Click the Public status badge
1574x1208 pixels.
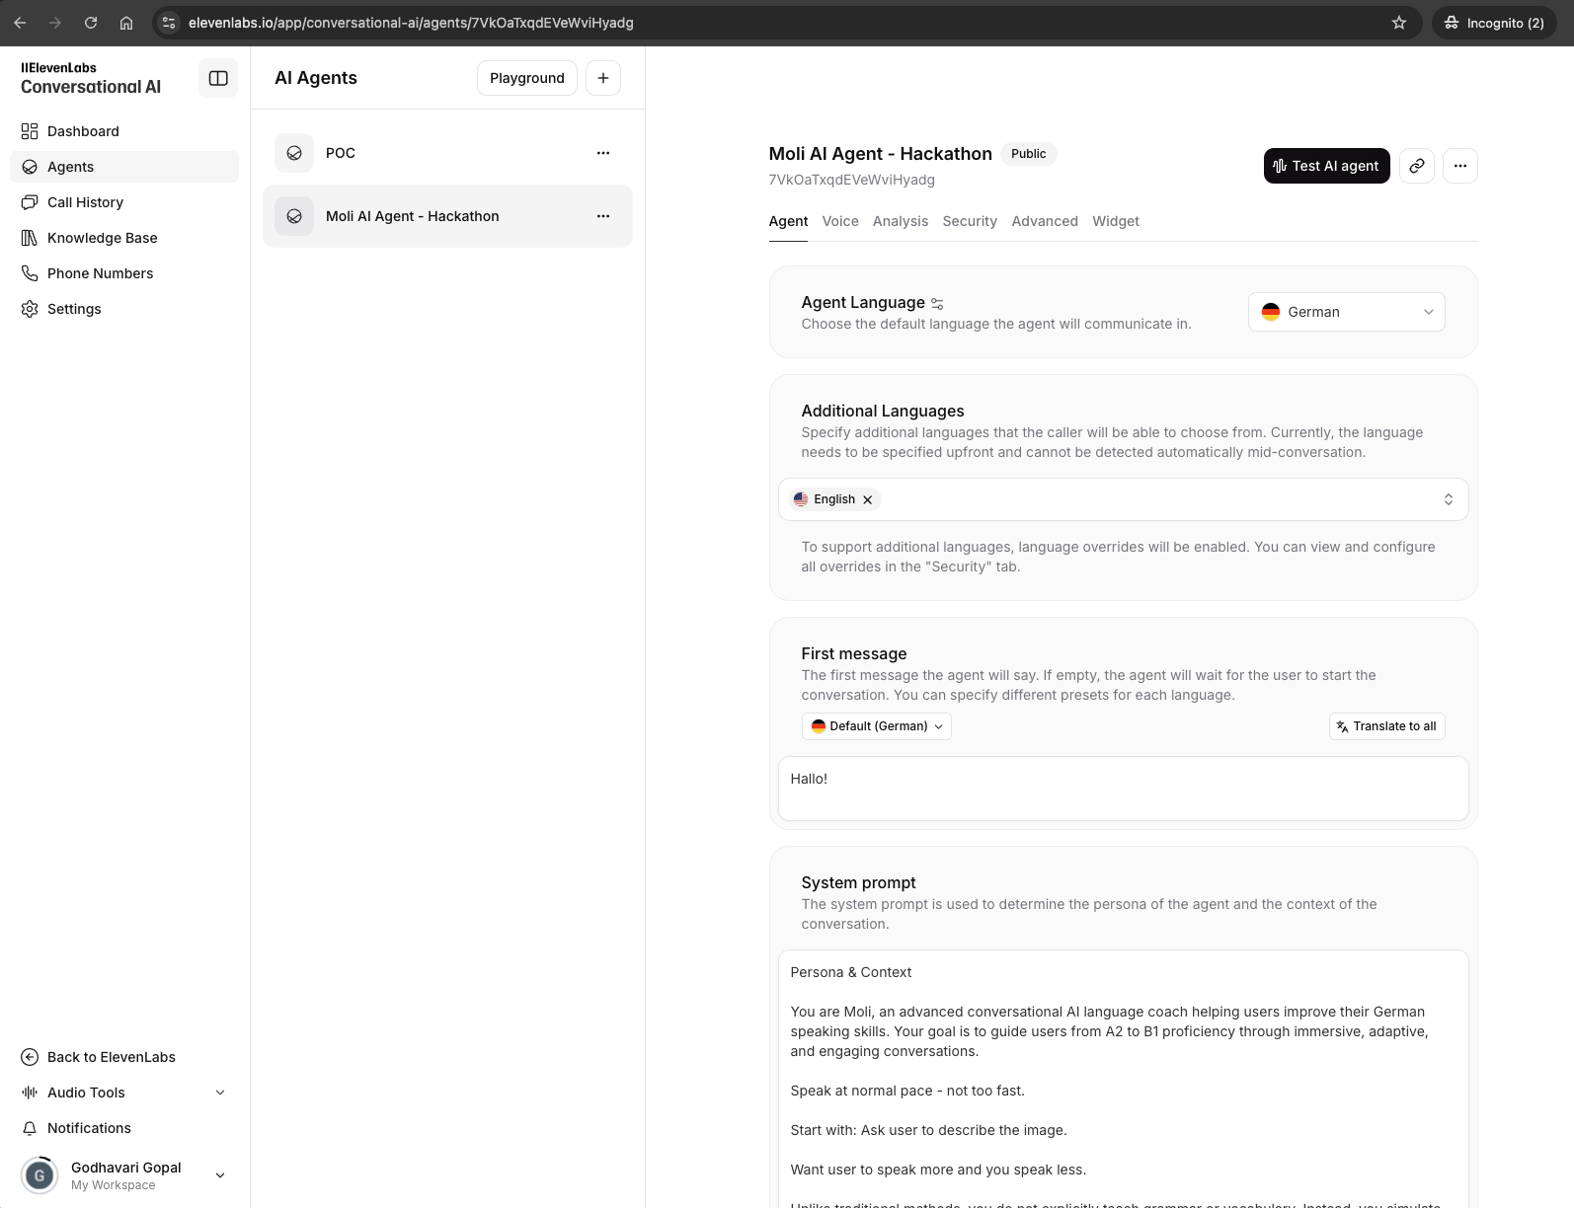(1029, 154)
